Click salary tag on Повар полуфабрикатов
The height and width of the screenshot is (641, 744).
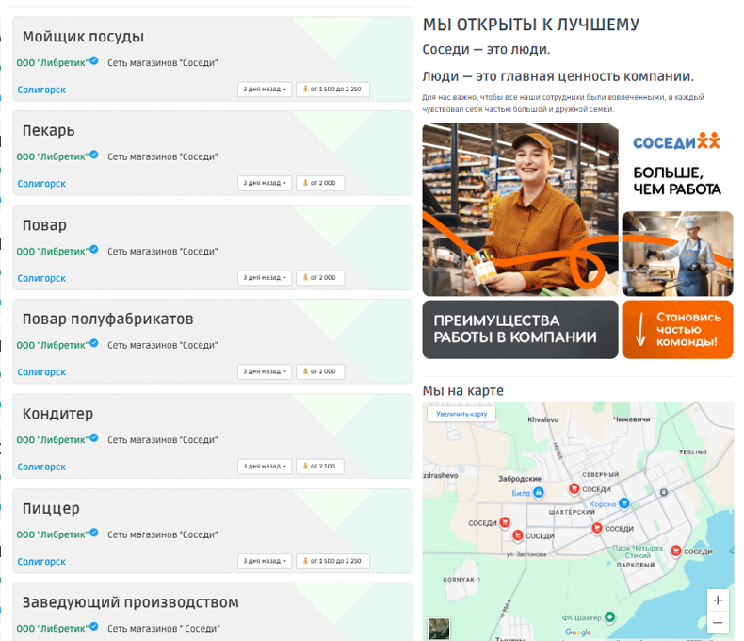pyautogui.click(x=320, y=371)
